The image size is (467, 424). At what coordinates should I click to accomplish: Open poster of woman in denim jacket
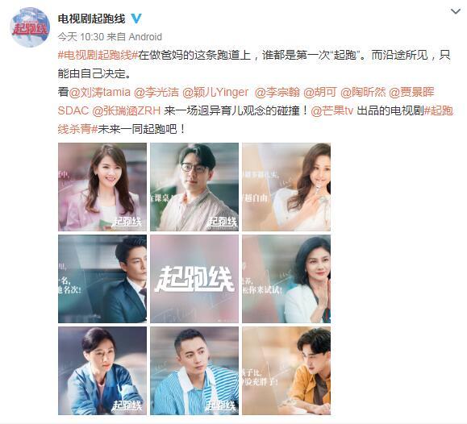[102, 371]
